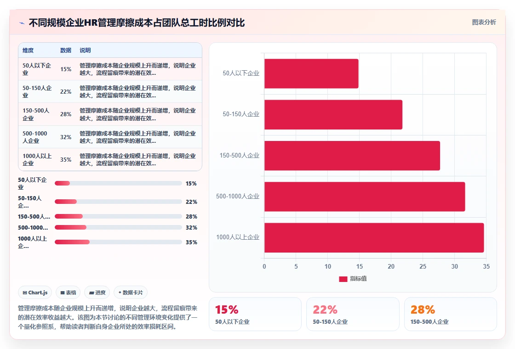Click 35% value in progress list
Viewport: 515px width, 349px height.
click(x=191, y=242)
